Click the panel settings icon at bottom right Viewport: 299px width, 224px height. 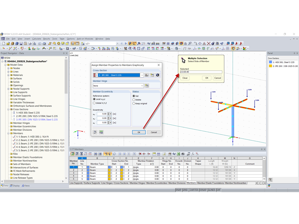click(x=270, y=180)
